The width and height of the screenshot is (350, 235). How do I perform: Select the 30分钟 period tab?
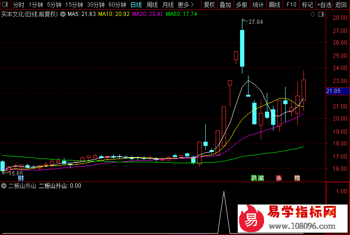(x=96, y=5)
